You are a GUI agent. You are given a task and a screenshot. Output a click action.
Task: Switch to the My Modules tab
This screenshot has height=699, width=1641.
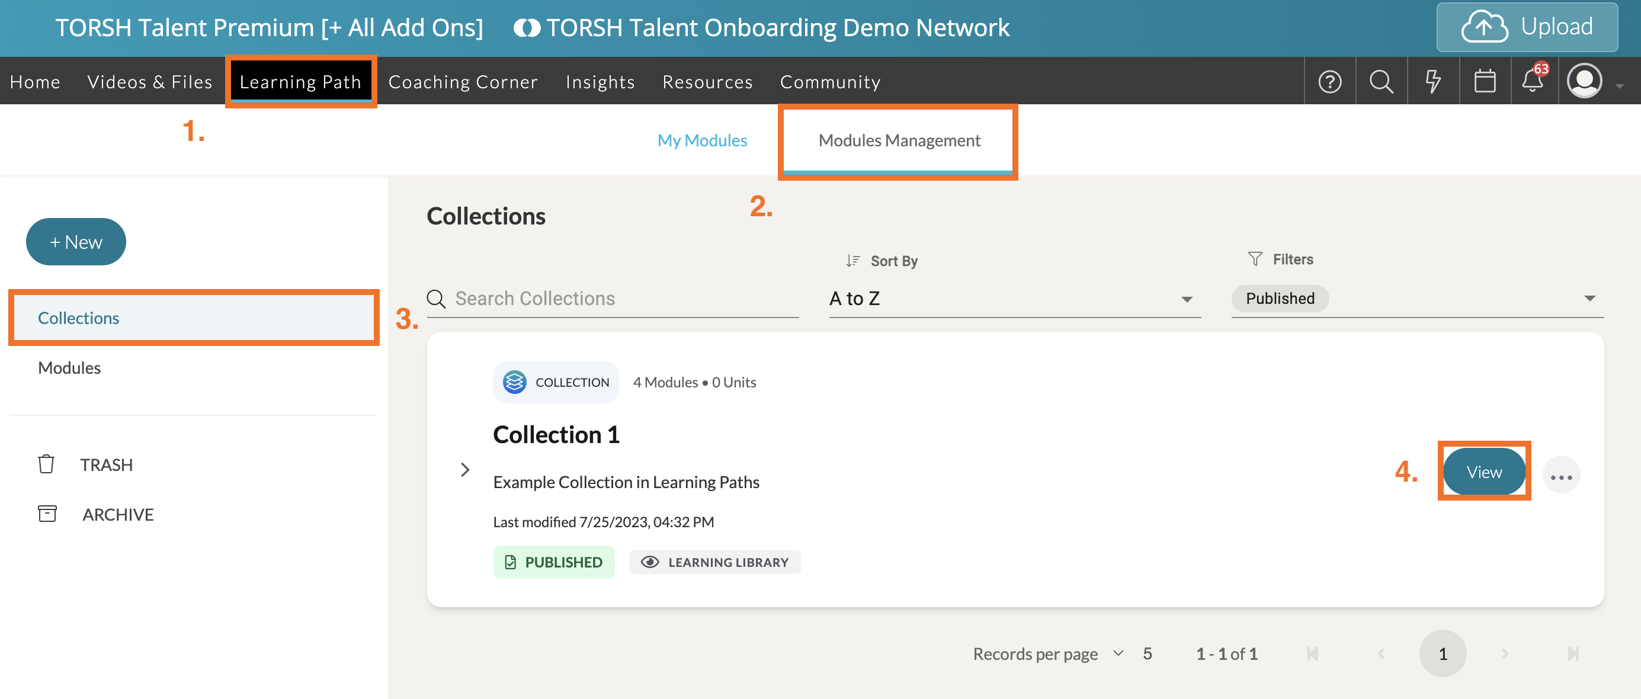pos(702,140)
